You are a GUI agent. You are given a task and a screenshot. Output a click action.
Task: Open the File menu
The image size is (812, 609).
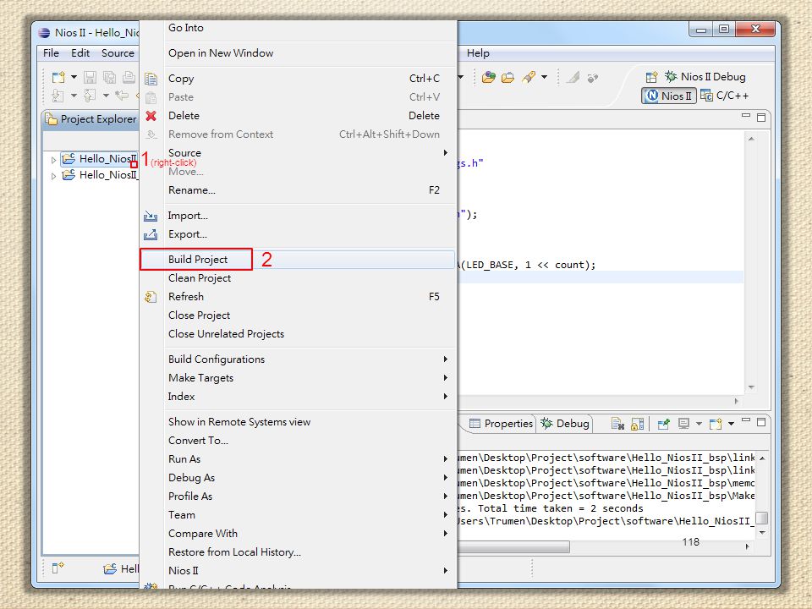51,52
